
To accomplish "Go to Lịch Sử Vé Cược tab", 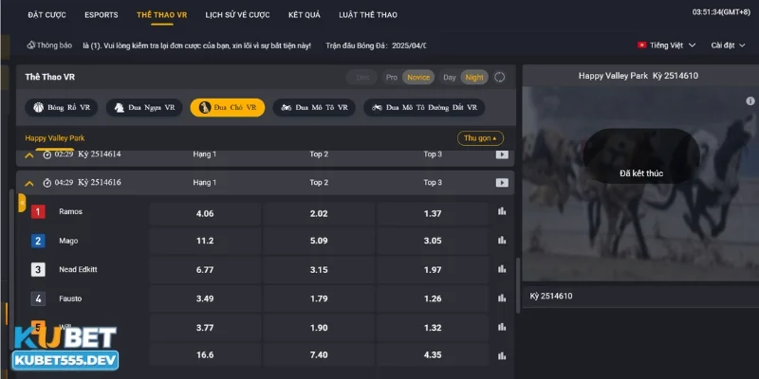I will (x=237, y=15).
